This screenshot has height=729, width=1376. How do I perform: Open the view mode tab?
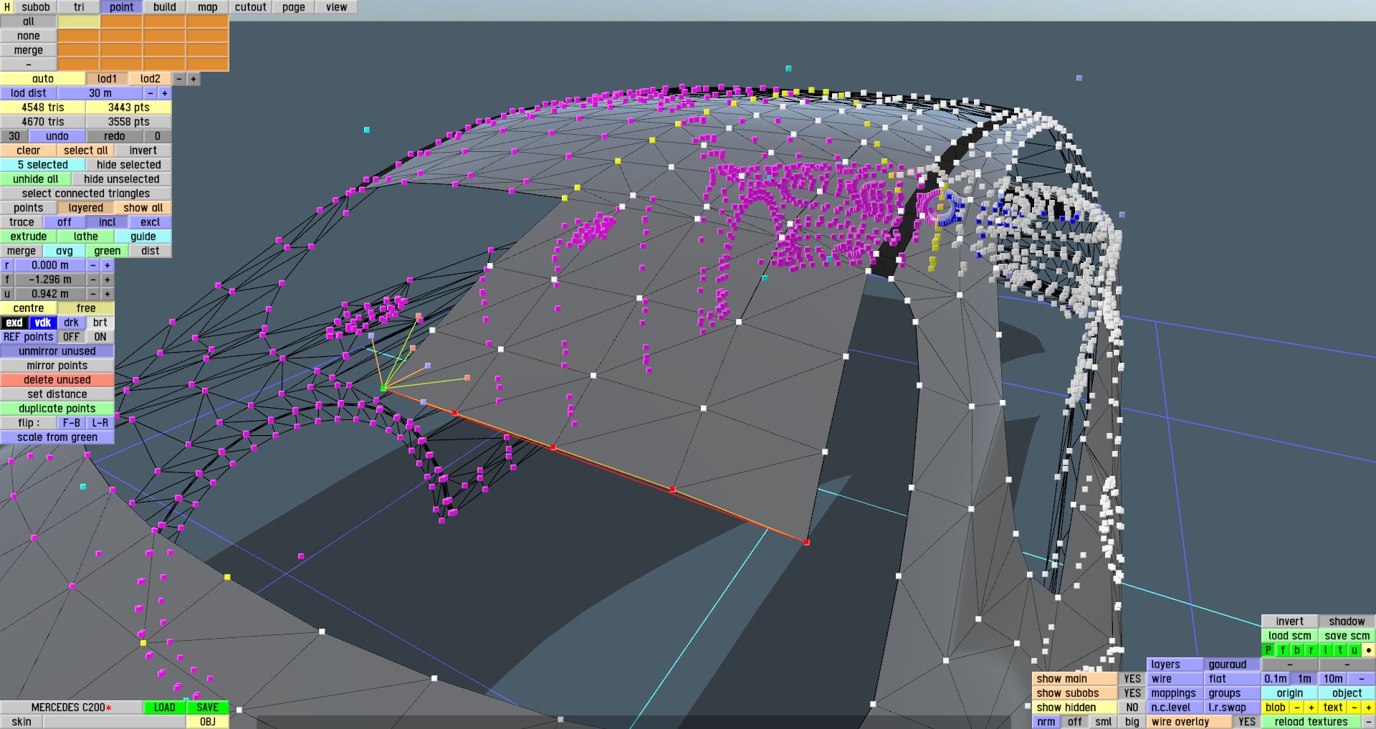[337, 7]
